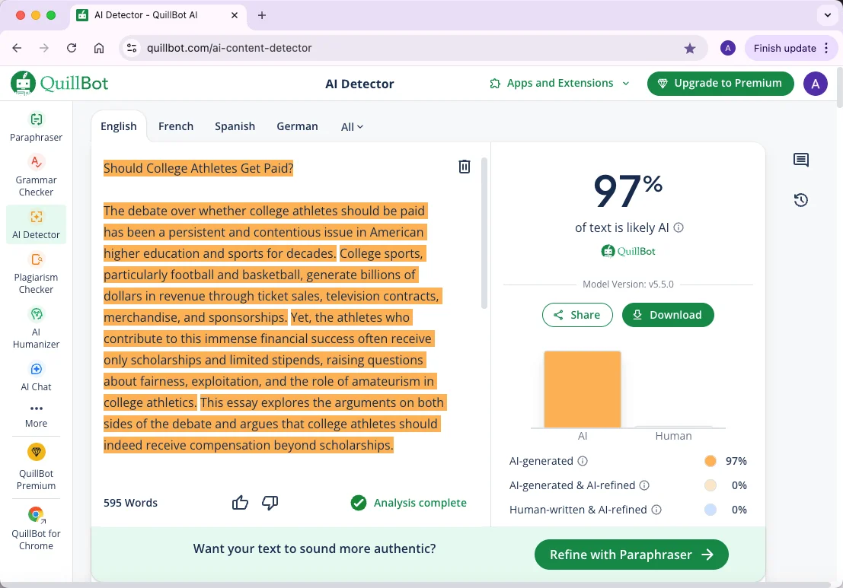Viewport: 843px width, 588px height.
Task: Click 'Analysis complete' status text
Action: click(420, 503)
